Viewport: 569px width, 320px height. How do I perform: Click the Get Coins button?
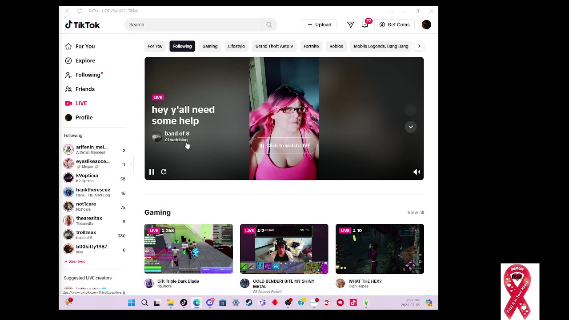coord(394,24)
